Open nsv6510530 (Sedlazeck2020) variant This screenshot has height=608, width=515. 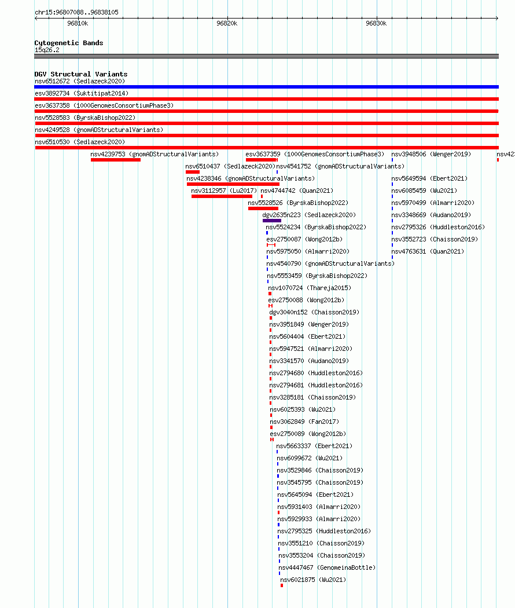[80, 142]
